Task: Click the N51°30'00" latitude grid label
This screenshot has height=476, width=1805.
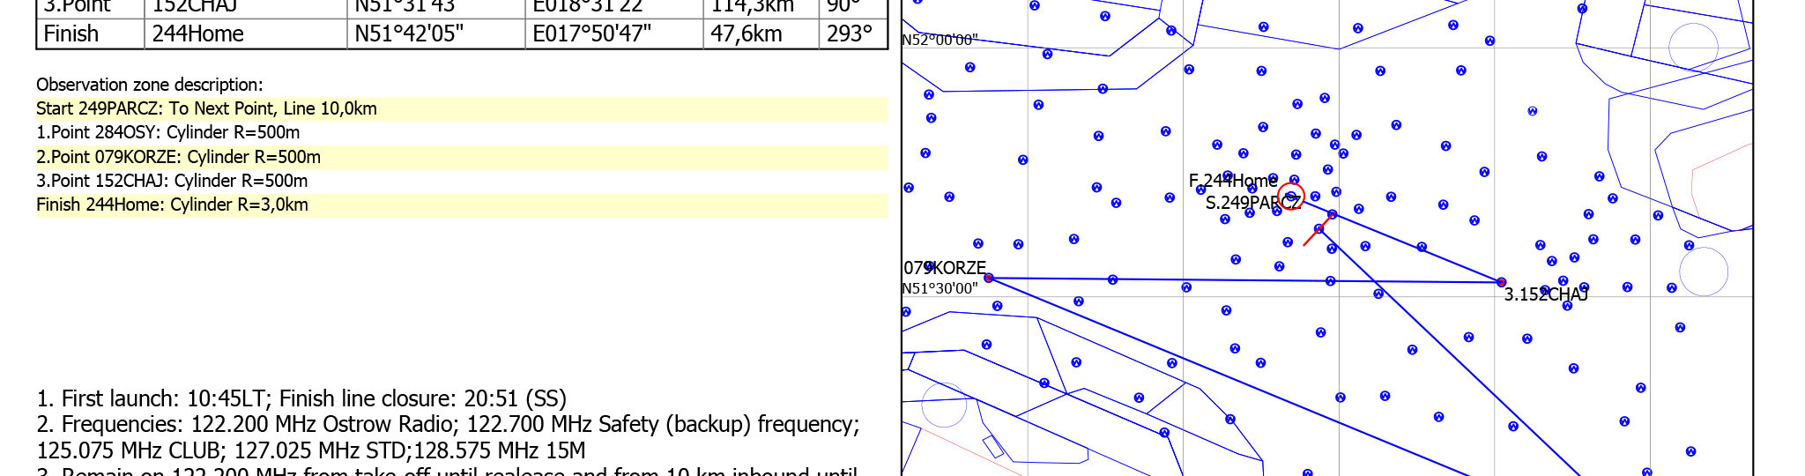Action: (x=940, y=288)
